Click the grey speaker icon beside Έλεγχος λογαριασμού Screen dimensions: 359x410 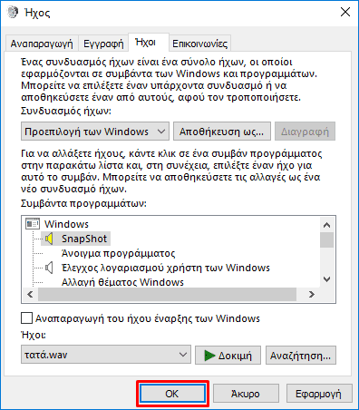[x=49, y=268]
